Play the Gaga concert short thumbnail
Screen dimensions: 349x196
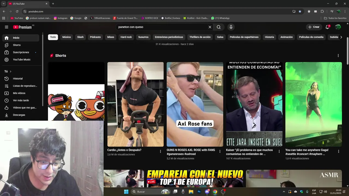coord(314,104)
